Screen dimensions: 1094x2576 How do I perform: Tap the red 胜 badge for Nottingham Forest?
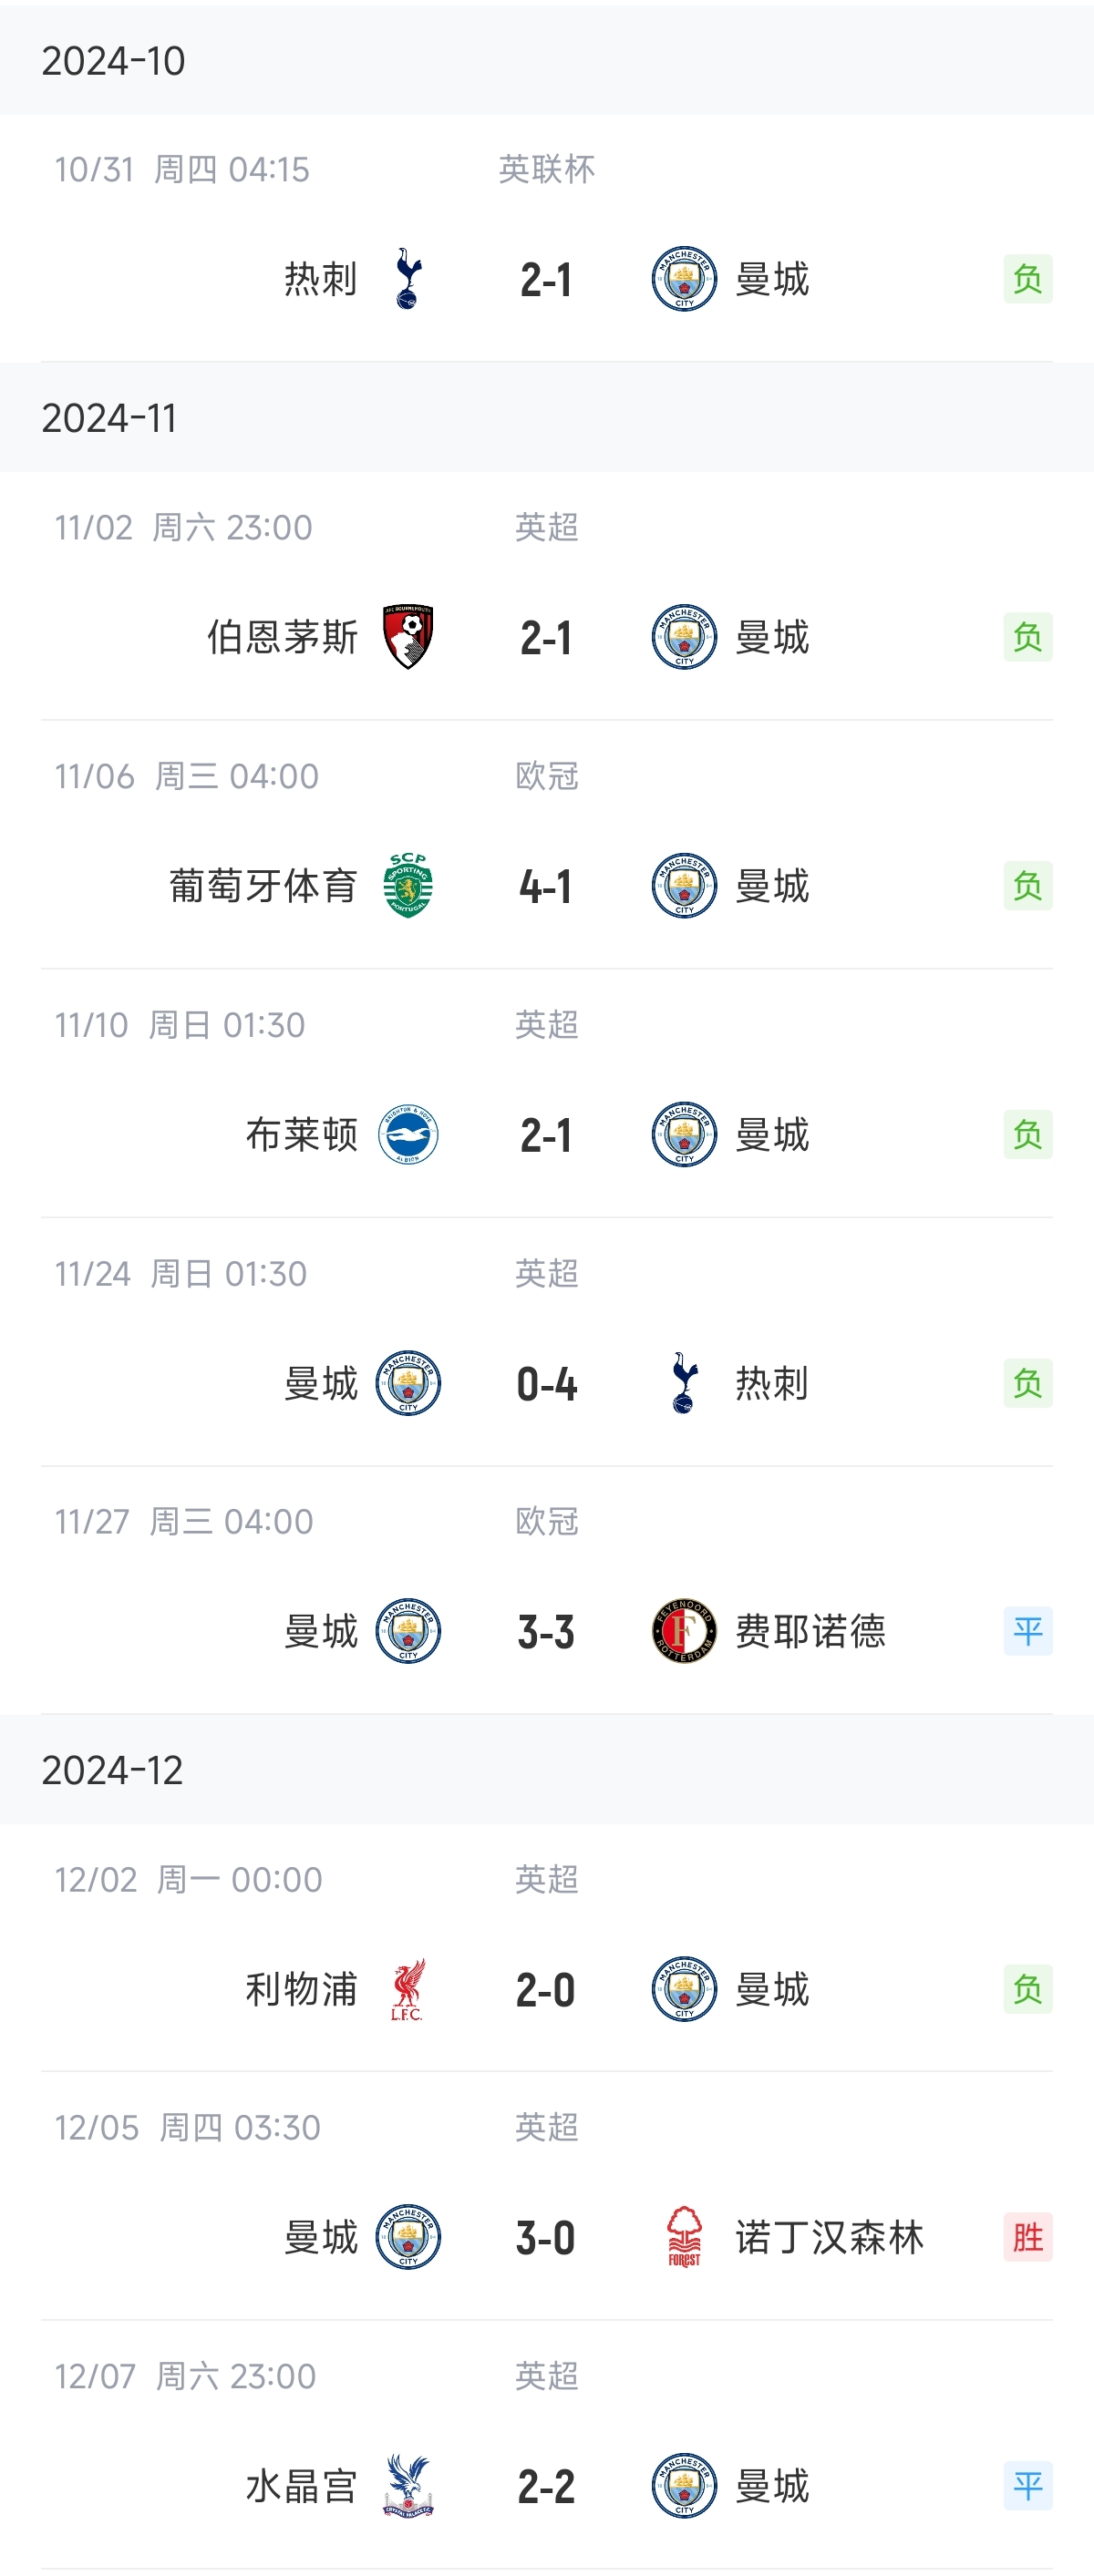pyautogui.click(x=1027, y=2237)
